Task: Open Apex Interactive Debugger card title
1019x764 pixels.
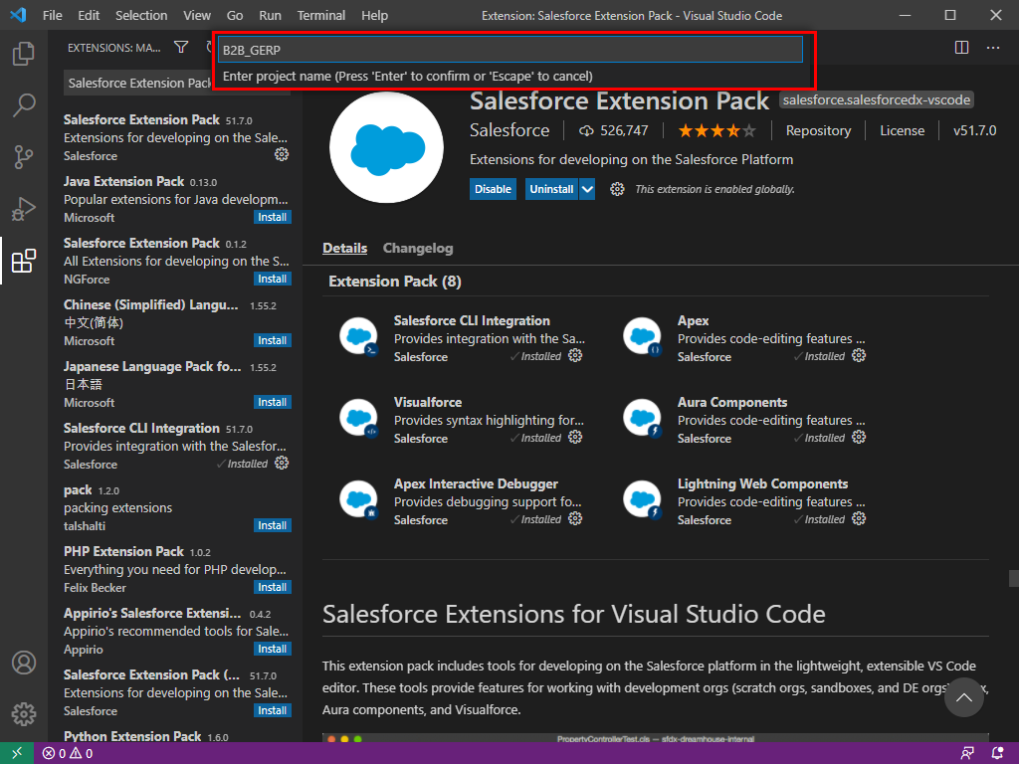Action: pyautogui.click(x=476, y=484)
